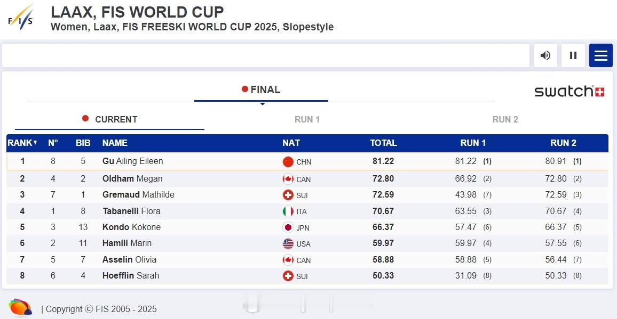Click the empty banner field at the top
Image resolution: width=617 pixels, height=319 pixels.
(266, 55)
